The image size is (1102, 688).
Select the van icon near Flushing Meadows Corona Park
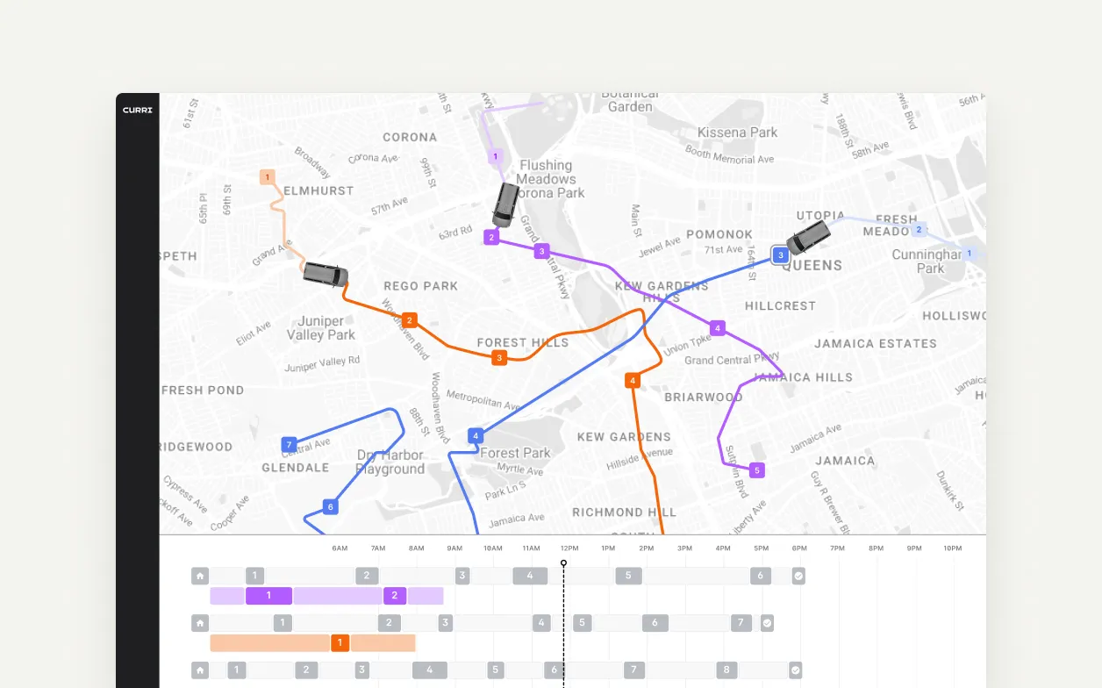pyautogui.click(x=507, y=204)
